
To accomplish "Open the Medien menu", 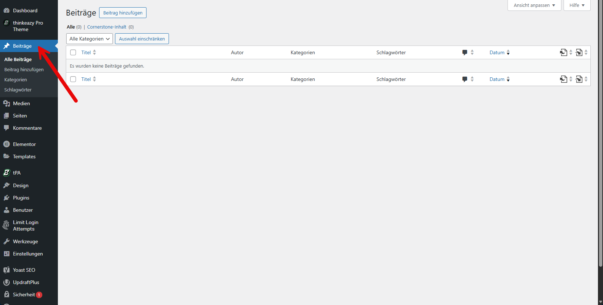I will [29, 103].
